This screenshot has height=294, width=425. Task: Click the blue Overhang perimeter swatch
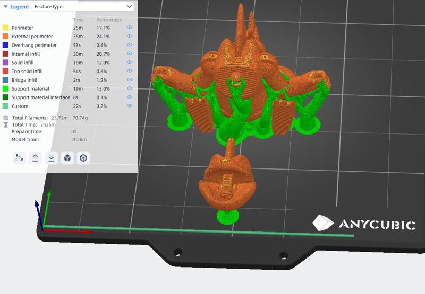[x=5, y=45]
